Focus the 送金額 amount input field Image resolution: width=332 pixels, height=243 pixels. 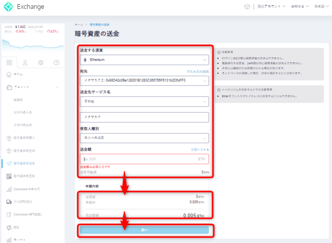pyautogui.click(x=144, y=159)
